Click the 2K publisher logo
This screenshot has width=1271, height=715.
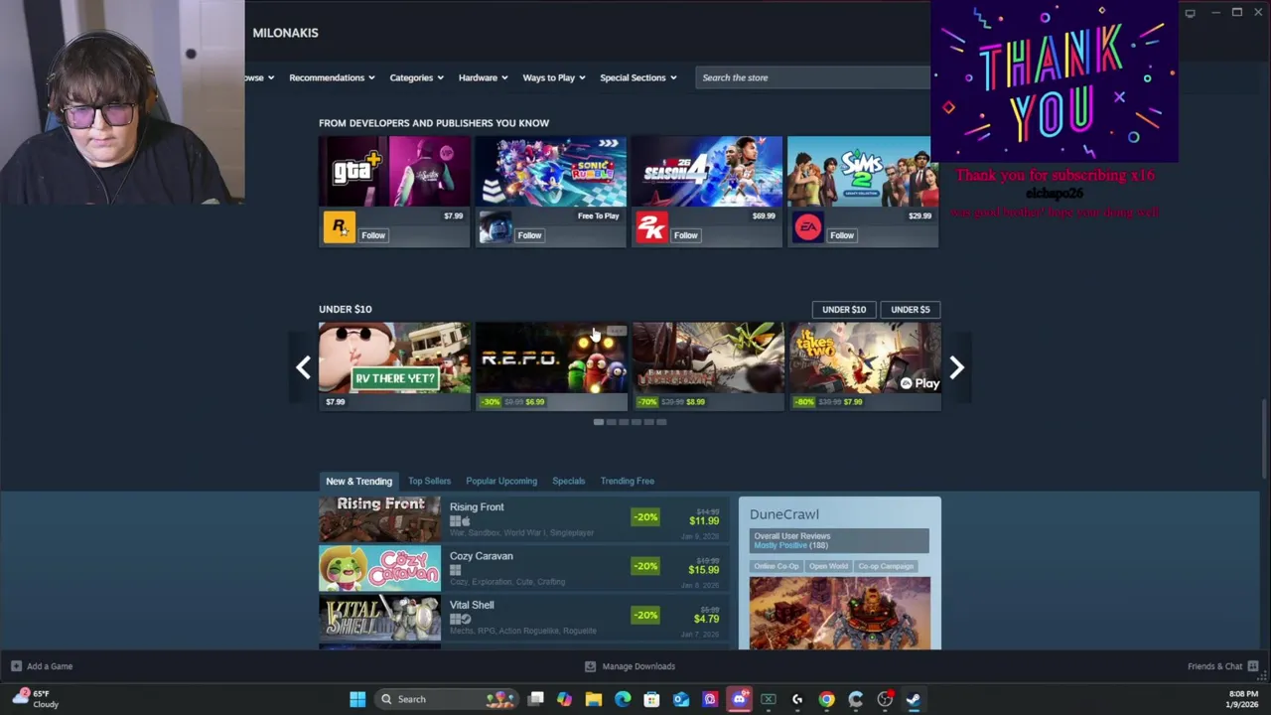651,227
